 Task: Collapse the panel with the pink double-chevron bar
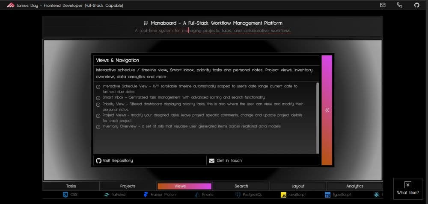(x=327, y=110)
